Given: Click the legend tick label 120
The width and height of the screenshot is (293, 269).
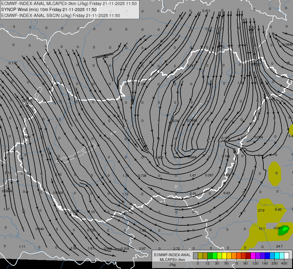Looking at the screenshot, I should tap(255, 263).
